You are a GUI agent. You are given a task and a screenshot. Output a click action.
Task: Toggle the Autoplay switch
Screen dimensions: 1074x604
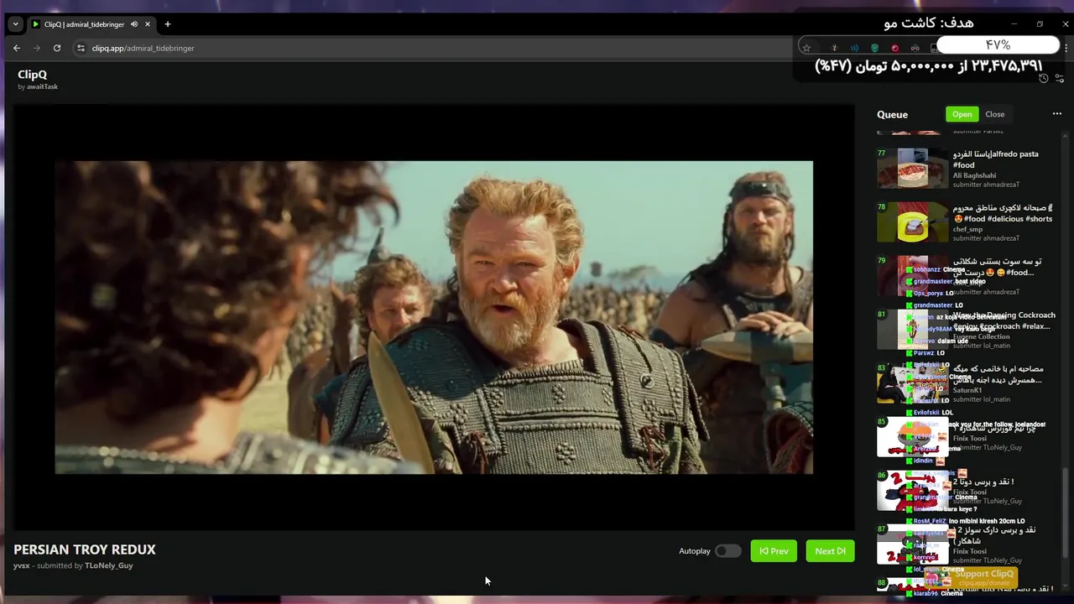(727, 551)
